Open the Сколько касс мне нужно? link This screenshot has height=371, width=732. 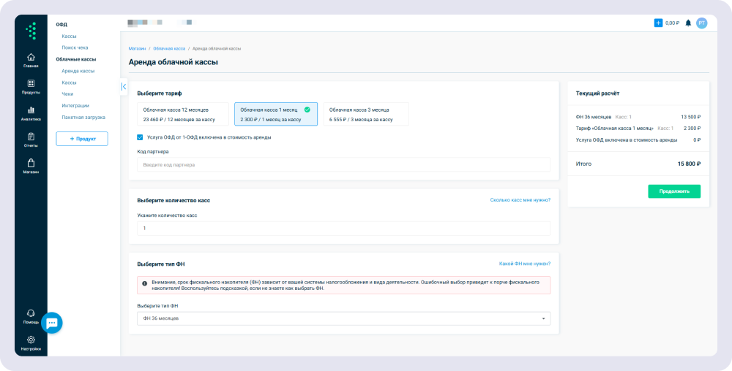tap(520, 199)
